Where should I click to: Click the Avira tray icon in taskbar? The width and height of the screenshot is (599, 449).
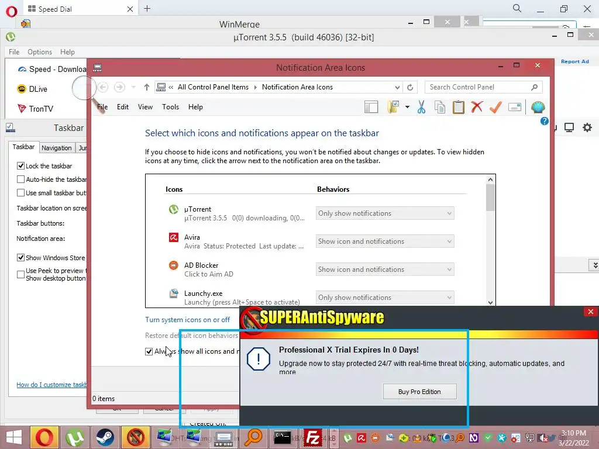click(362, 438)
